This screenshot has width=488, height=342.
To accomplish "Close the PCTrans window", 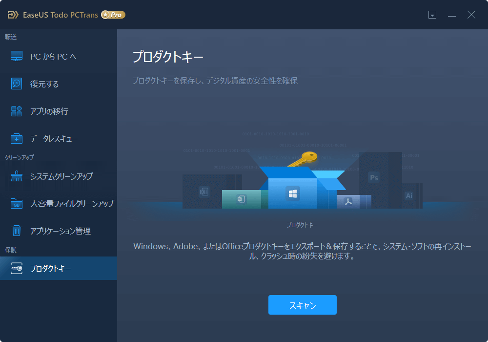I will click(x=471, y=15).
